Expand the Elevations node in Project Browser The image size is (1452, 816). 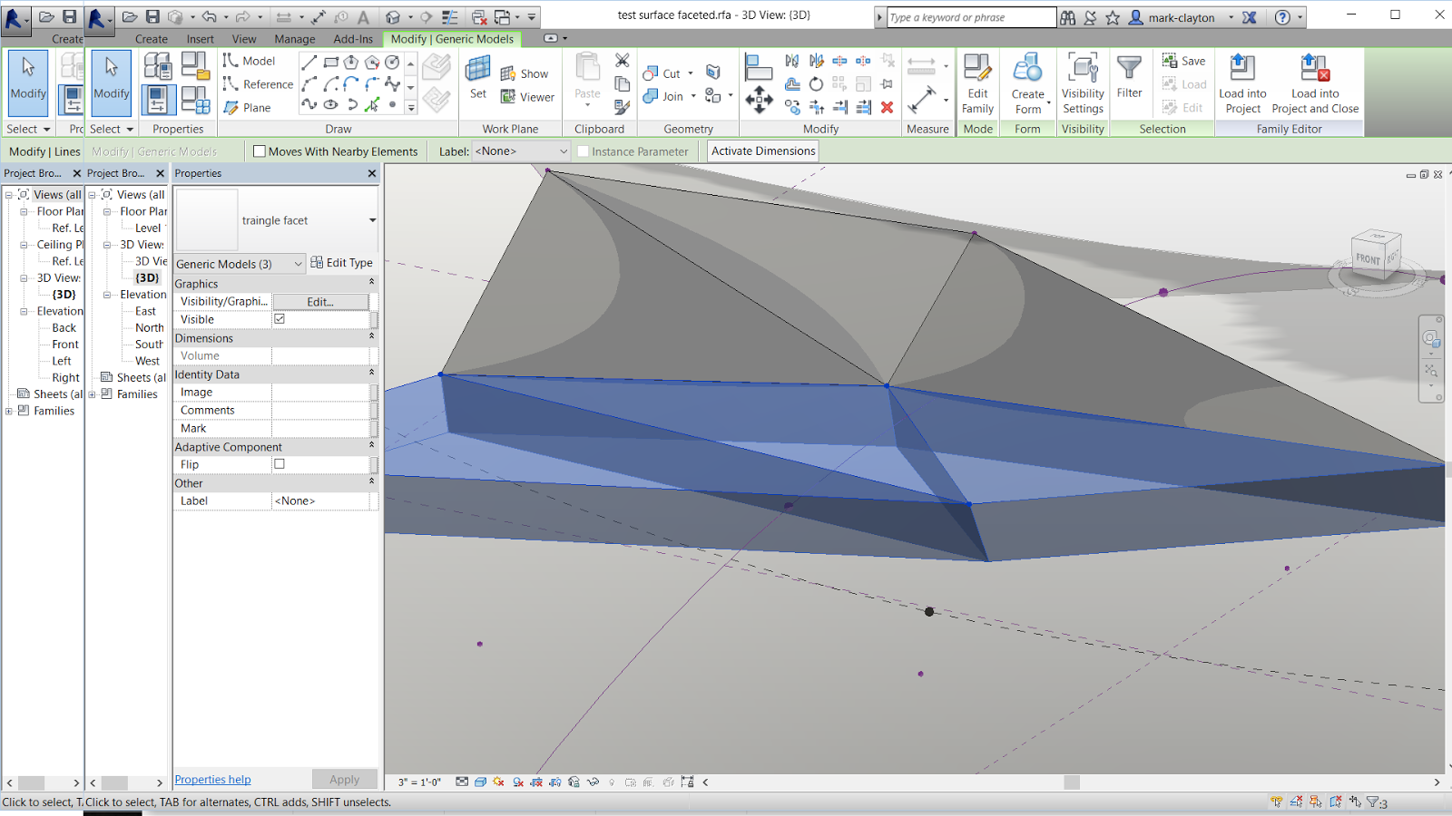pos(25,310)
